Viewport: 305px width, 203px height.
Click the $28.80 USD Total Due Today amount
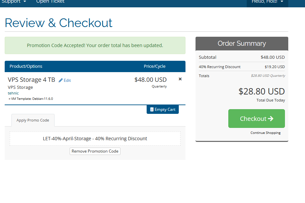click(x=261, y=91)
